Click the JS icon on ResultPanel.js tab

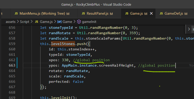click(x=83, y=13)
